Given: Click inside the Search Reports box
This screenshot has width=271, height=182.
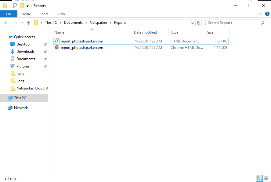Looking at the screenshot, I should [232, 23].
